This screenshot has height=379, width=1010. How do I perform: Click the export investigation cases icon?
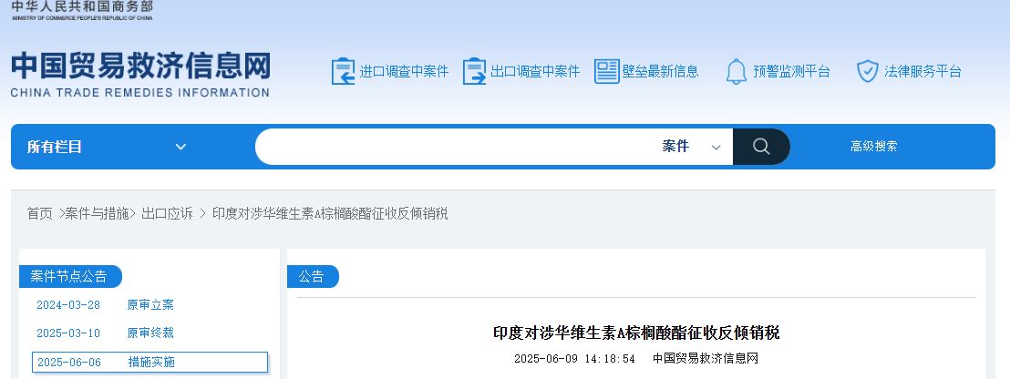click(474, 71)
